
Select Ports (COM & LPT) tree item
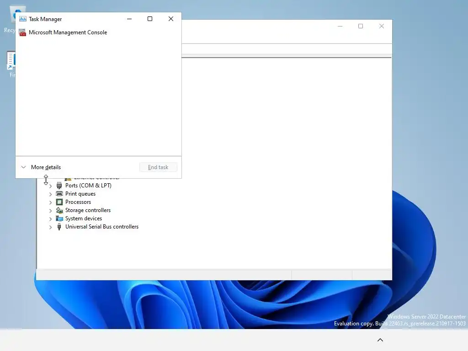[x=88, y=186]
